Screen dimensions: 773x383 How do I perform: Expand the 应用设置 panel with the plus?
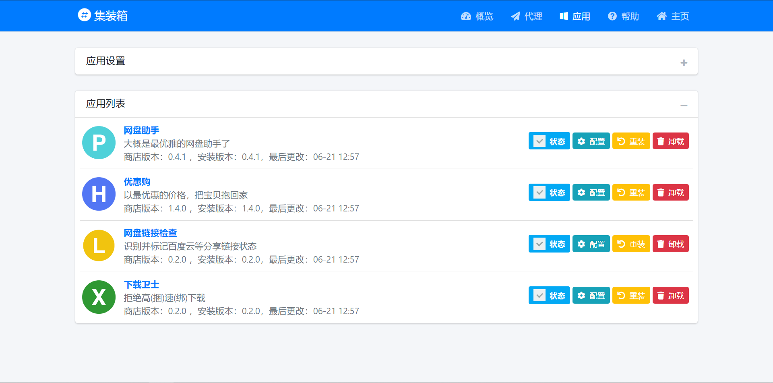click(x=684, y=62)
